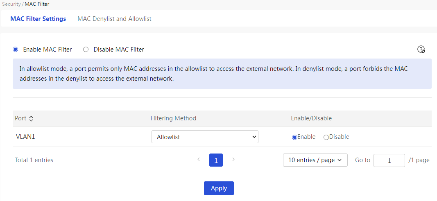Switch to MAC Filter Settings tab
Viewport: 437px width, 201px height.
pyautogui.click(x=38, y=19)
